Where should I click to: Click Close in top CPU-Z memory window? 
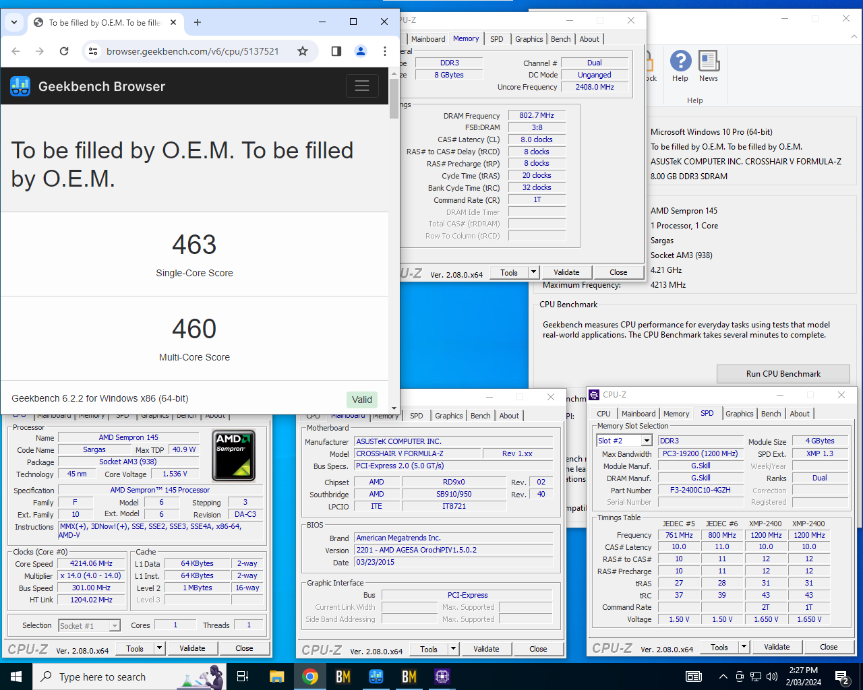pyautogui.click(x=618, y=272)
